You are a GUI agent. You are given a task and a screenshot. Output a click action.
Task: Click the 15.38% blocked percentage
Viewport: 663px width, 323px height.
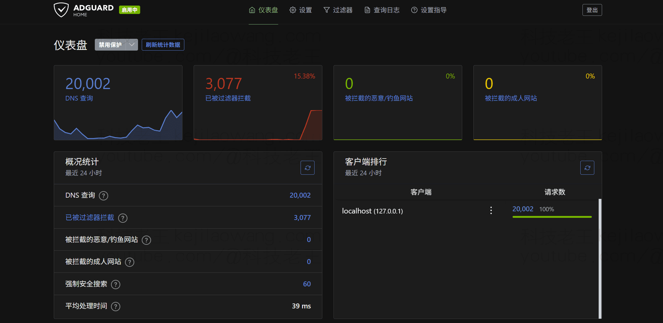(x=304, y=76)
